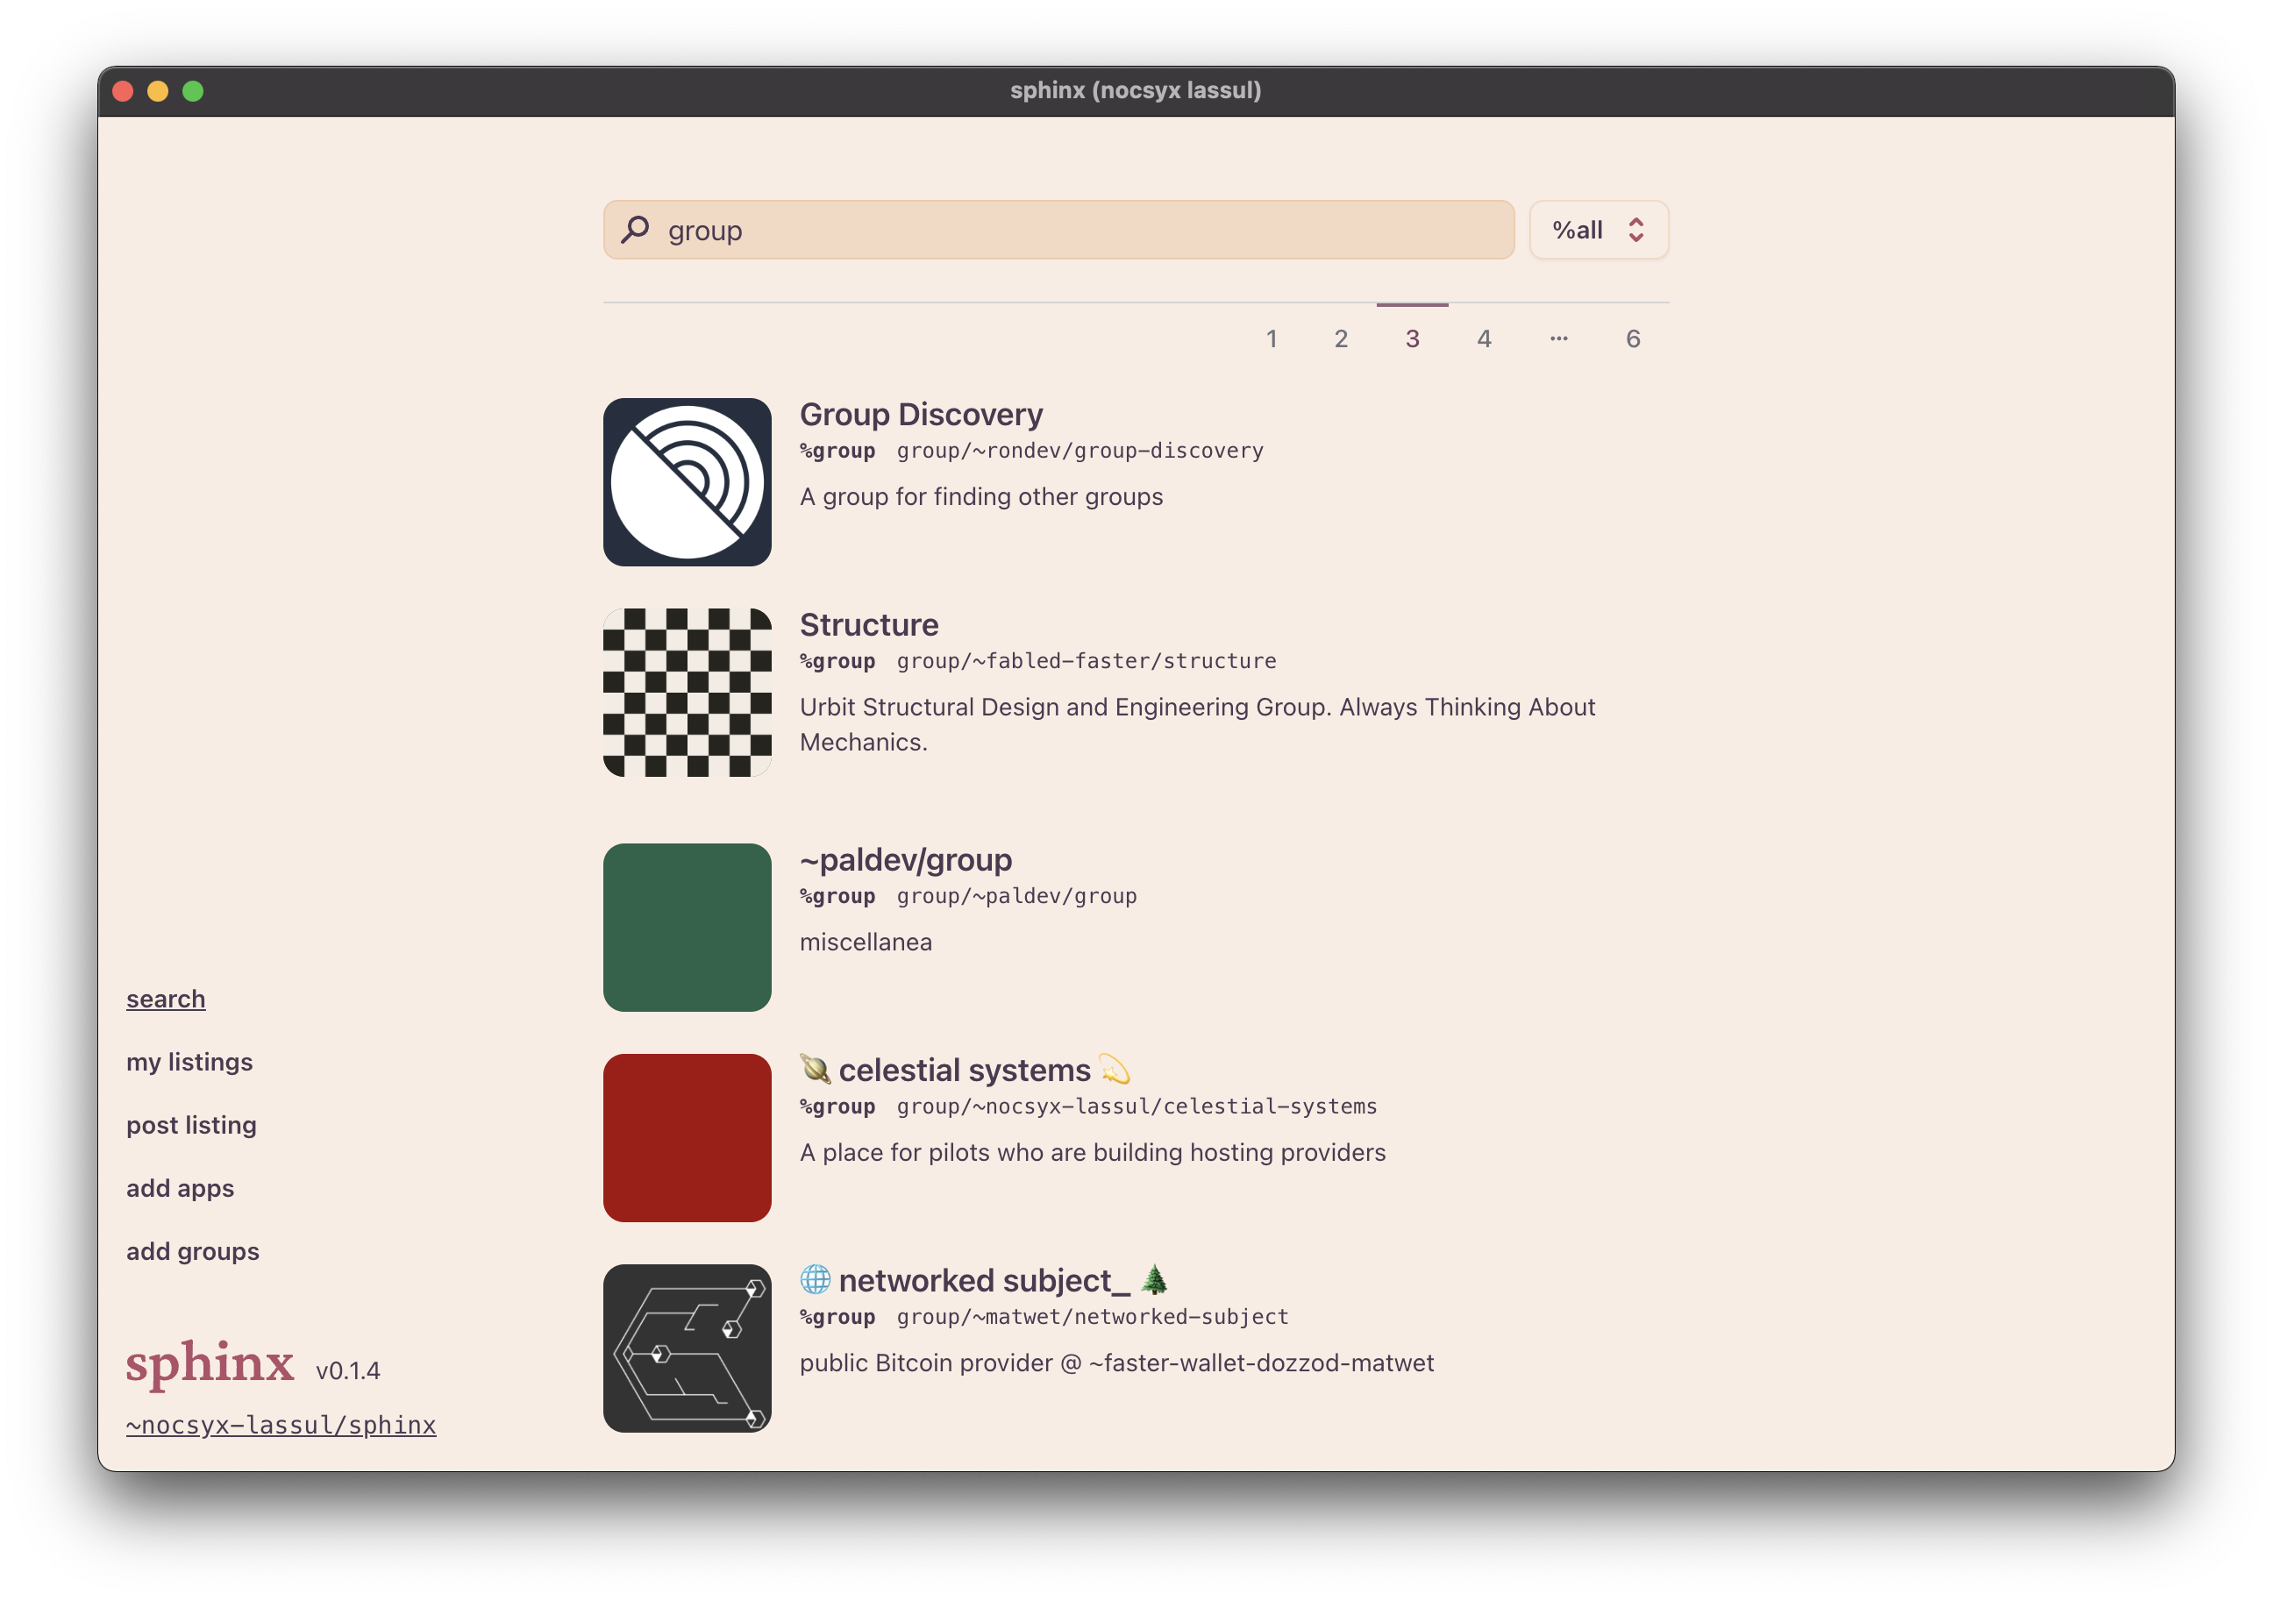The height and width of the screenshot is (1601, 2273).
Task: Open add apps in sidebar
Action: click(180, 1188)
